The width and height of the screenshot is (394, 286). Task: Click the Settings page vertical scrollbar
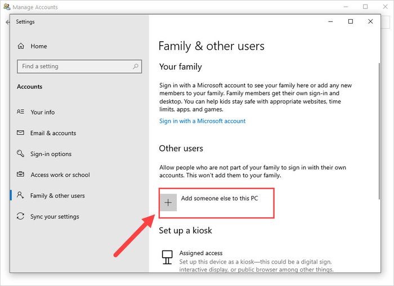pos(379,131)
